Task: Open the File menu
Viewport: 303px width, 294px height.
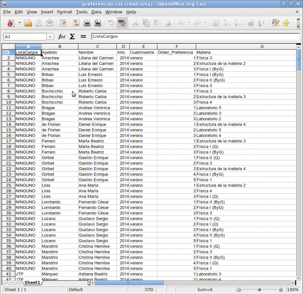Action: 7,12
